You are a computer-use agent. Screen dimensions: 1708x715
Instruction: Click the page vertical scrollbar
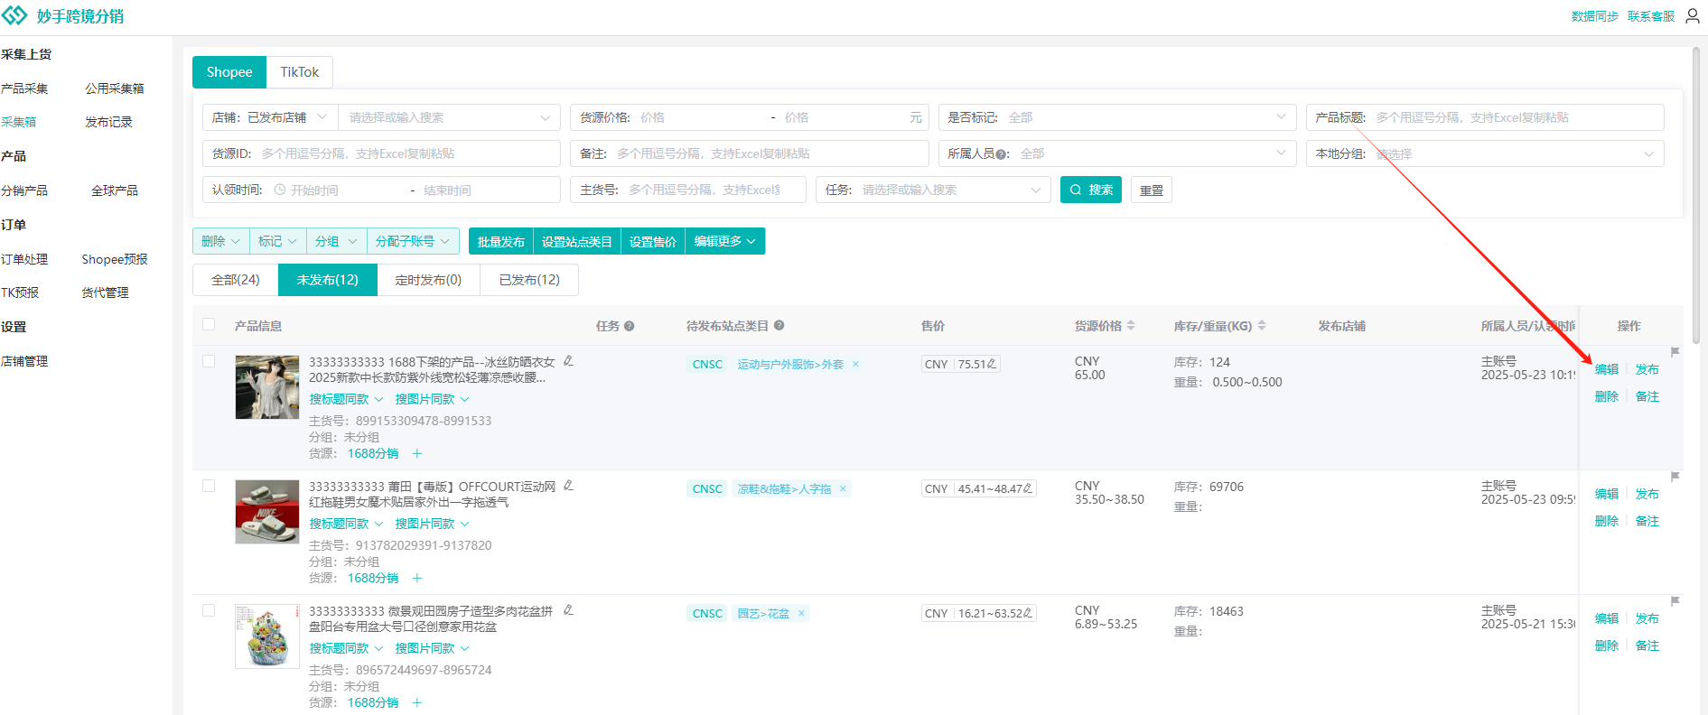(x=1696, y=195)
